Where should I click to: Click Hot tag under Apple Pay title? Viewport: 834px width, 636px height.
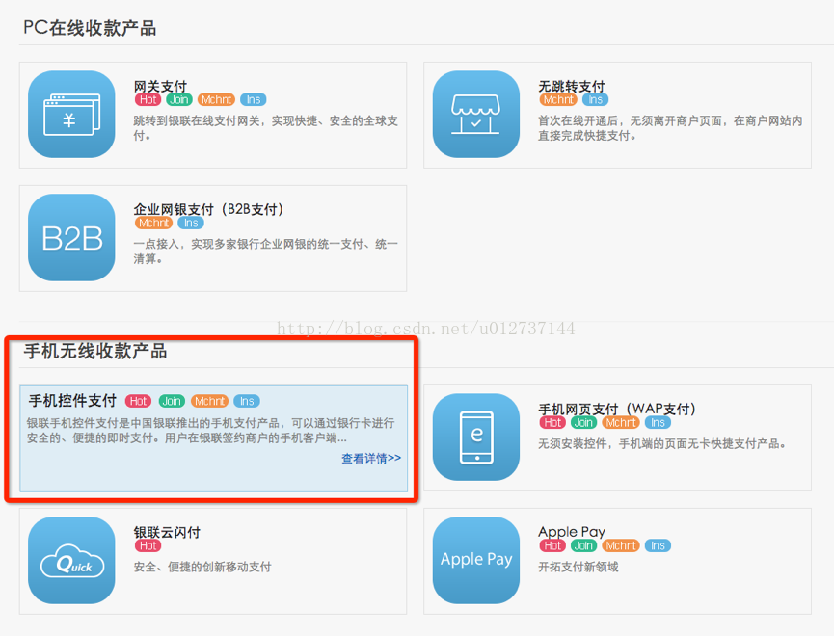552,545
